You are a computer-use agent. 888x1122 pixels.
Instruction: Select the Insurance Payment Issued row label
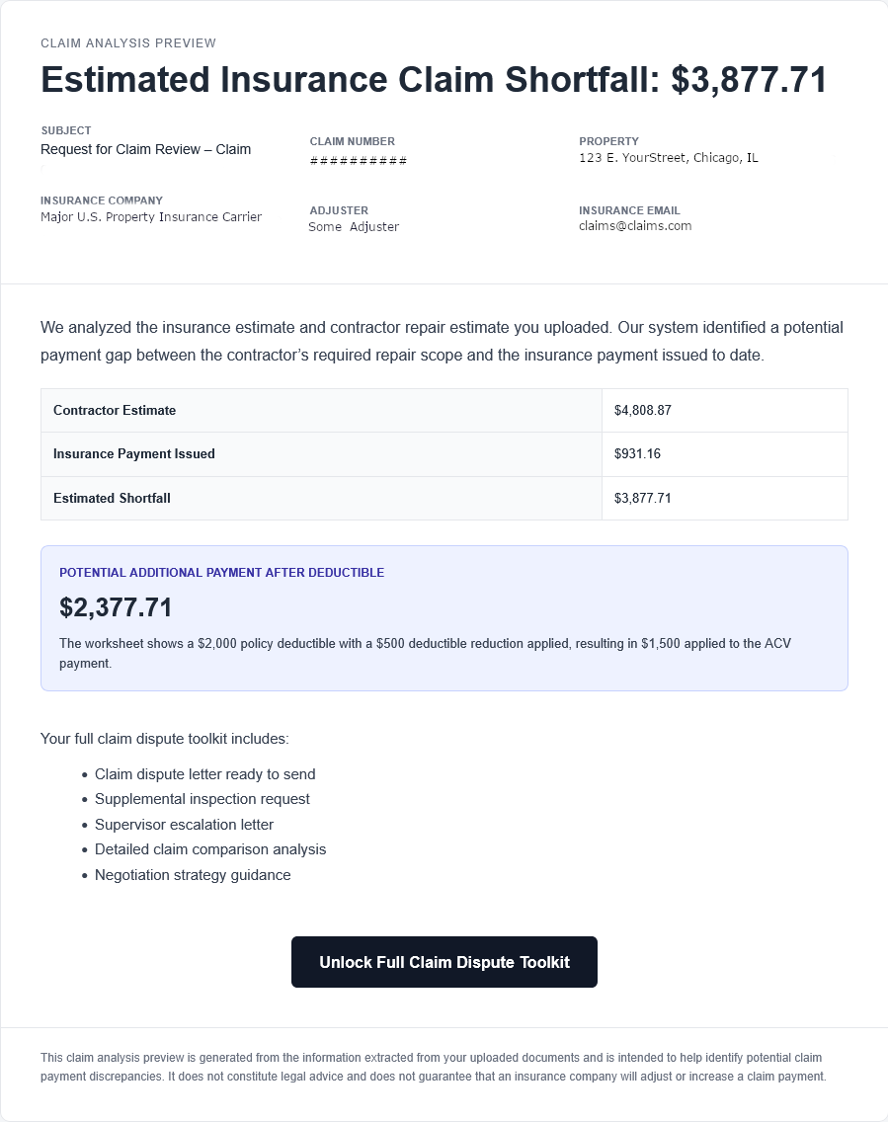(133, 454)
